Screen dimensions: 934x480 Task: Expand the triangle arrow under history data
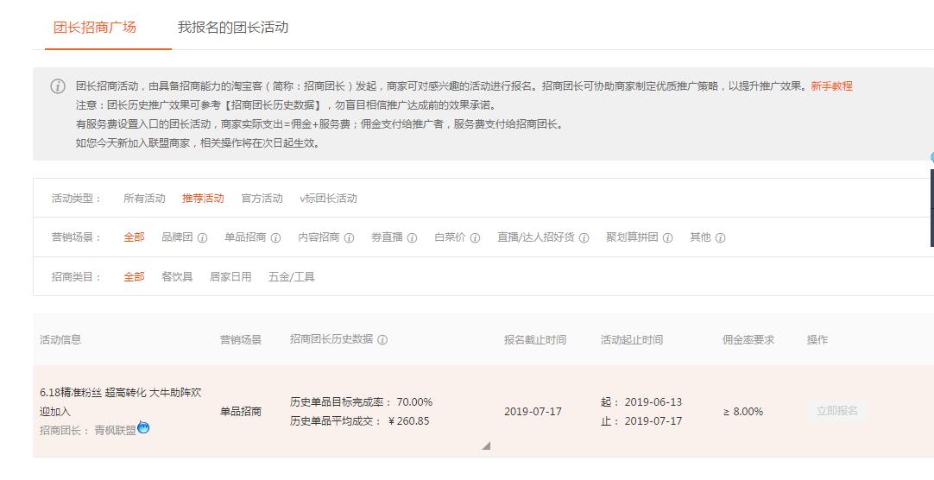point(486,445)
